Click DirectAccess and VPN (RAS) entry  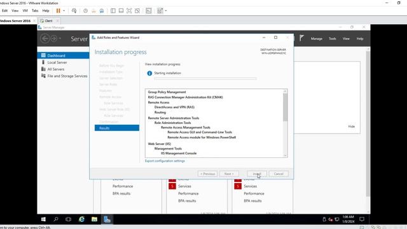[x=174, y=107]
